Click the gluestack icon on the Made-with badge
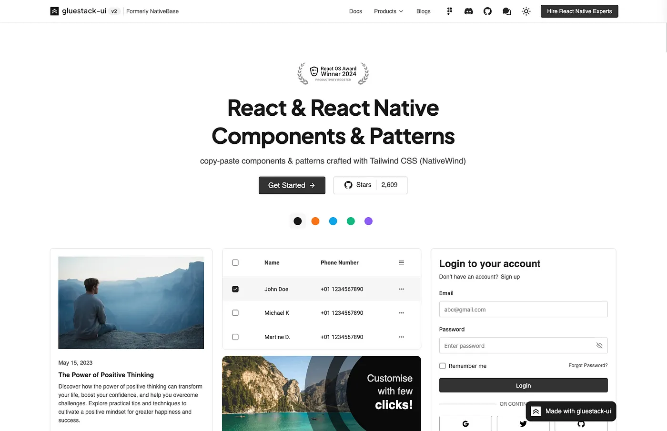This screenshot has width=667, height=431. coord(536,411)
